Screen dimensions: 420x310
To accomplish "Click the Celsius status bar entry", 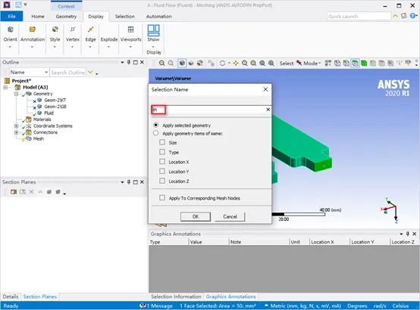I will (x=400, y=305).
